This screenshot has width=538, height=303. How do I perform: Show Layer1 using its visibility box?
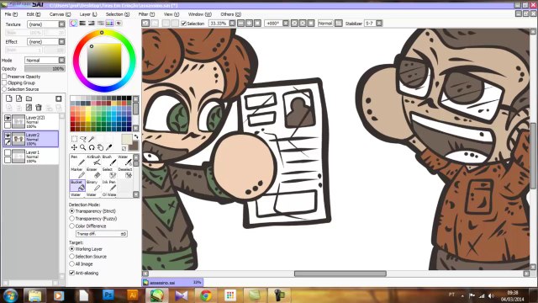click(8, 152)
